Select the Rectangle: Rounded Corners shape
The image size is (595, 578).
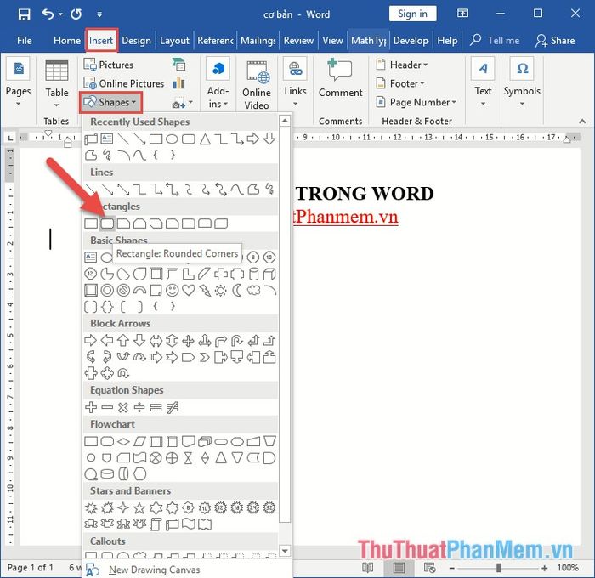(x=107, y=224)
